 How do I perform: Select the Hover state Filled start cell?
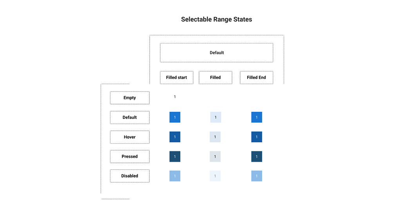click(175, 137)
